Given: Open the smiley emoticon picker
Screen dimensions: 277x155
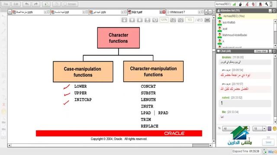Looking at the screenshot, I should click(274, 129).
